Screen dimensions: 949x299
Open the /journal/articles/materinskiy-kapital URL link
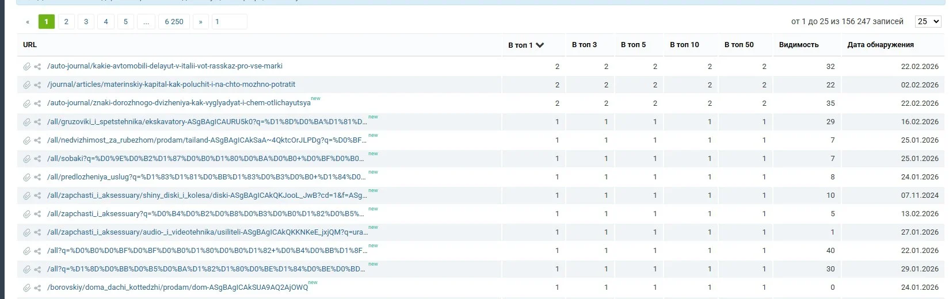pos(171,85)
